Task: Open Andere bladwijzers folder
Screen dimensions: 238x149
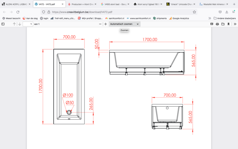Action: click(x=225, y=18)
